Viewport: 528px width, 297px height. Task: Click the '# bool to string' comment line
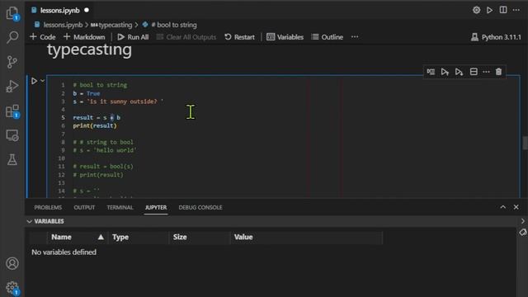(100, 85)
